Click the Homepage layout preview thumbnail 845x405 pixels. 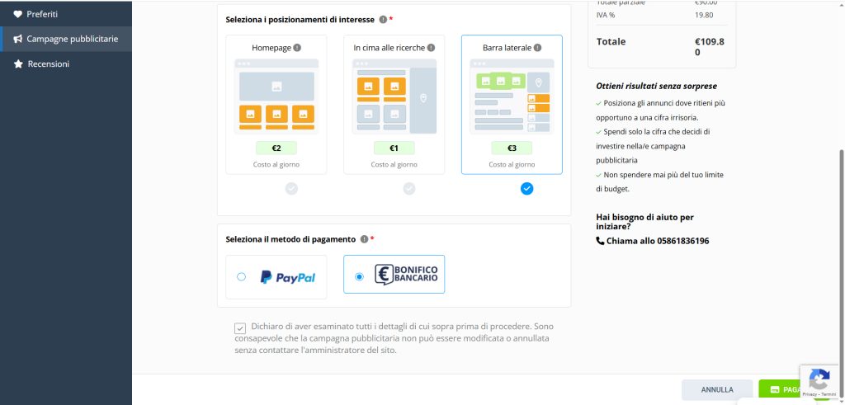[276, 96]
